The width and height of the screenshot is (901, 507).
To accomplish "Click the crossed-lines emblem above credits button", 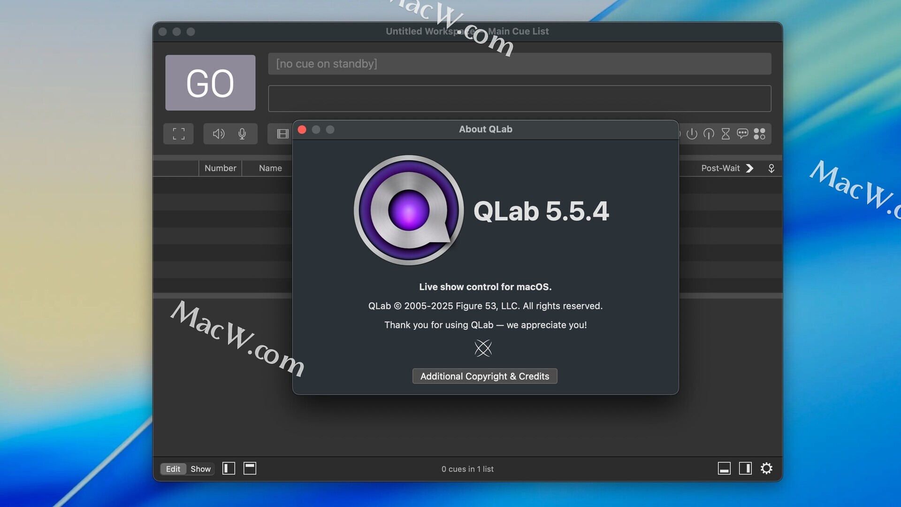I will 483,348.
